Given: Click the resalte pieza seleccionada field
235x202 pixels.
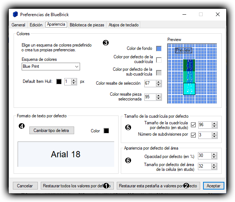Looking at the screenshot, I should (150, 97).
